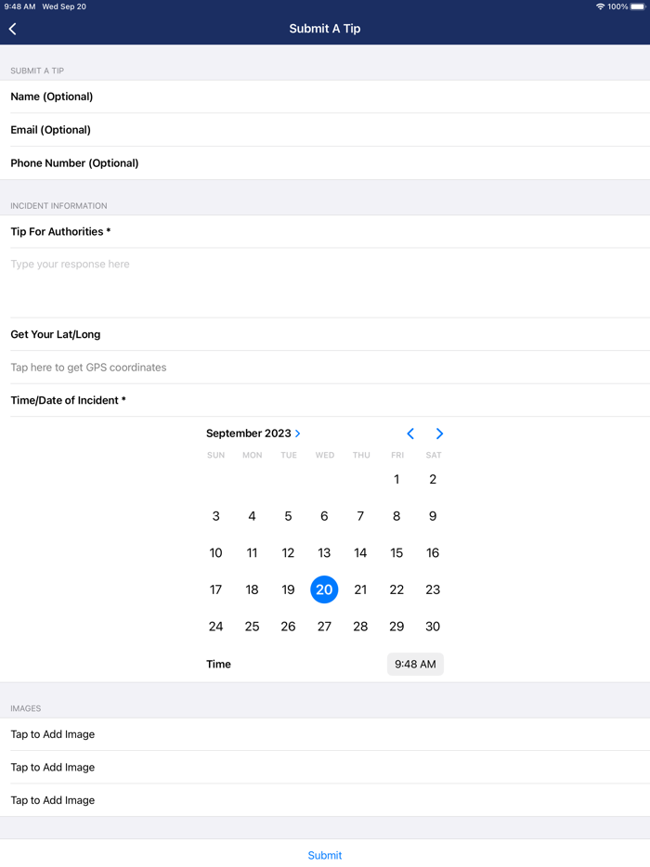Tap the battery icon in status bar
Image resolution: width=650 pixels, height=867 pixels.
click(x=638, y=6)
